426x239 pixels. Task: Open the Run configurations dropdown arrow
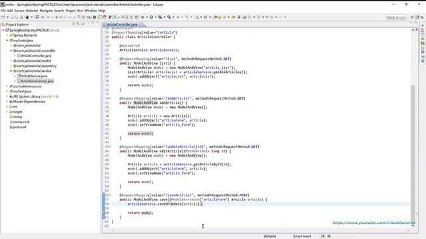(x=156, y=17)
